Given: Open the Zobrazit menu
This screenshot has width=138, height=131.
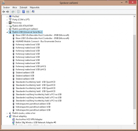Looking at the screenshot, I should pyautogui.click(x=23, y=8).
